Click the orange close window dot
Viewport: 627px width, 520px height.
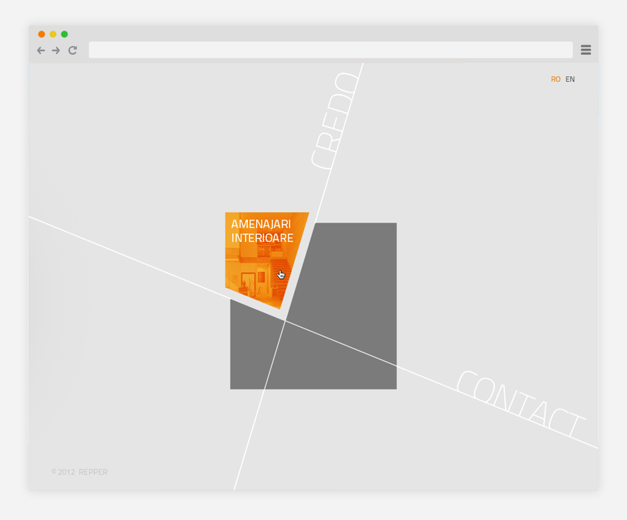click(x=41, y=34)
